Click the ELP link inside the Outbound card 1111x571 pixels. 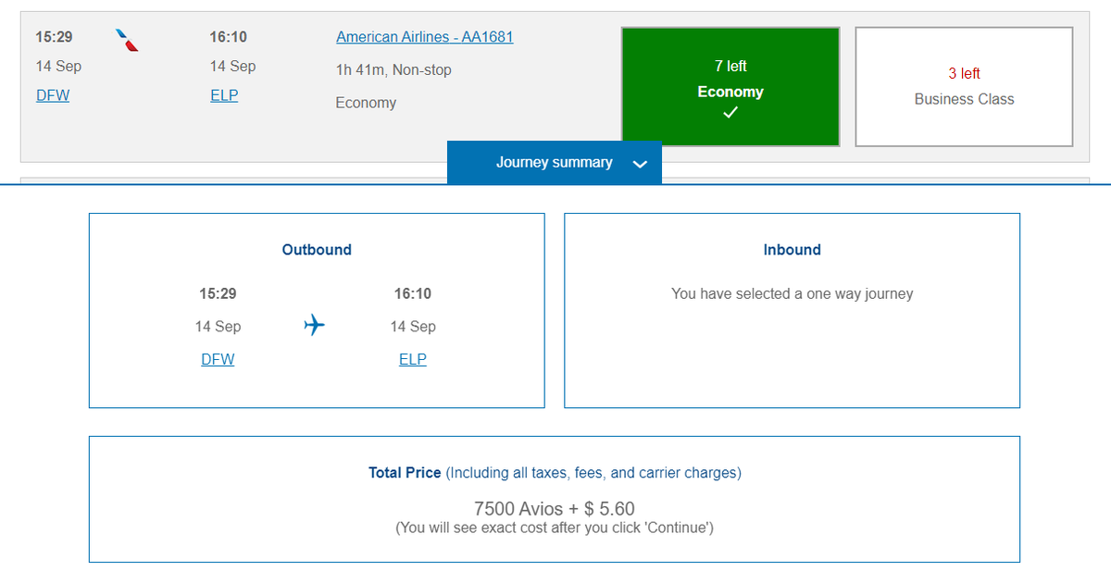(x=413, y=359)
